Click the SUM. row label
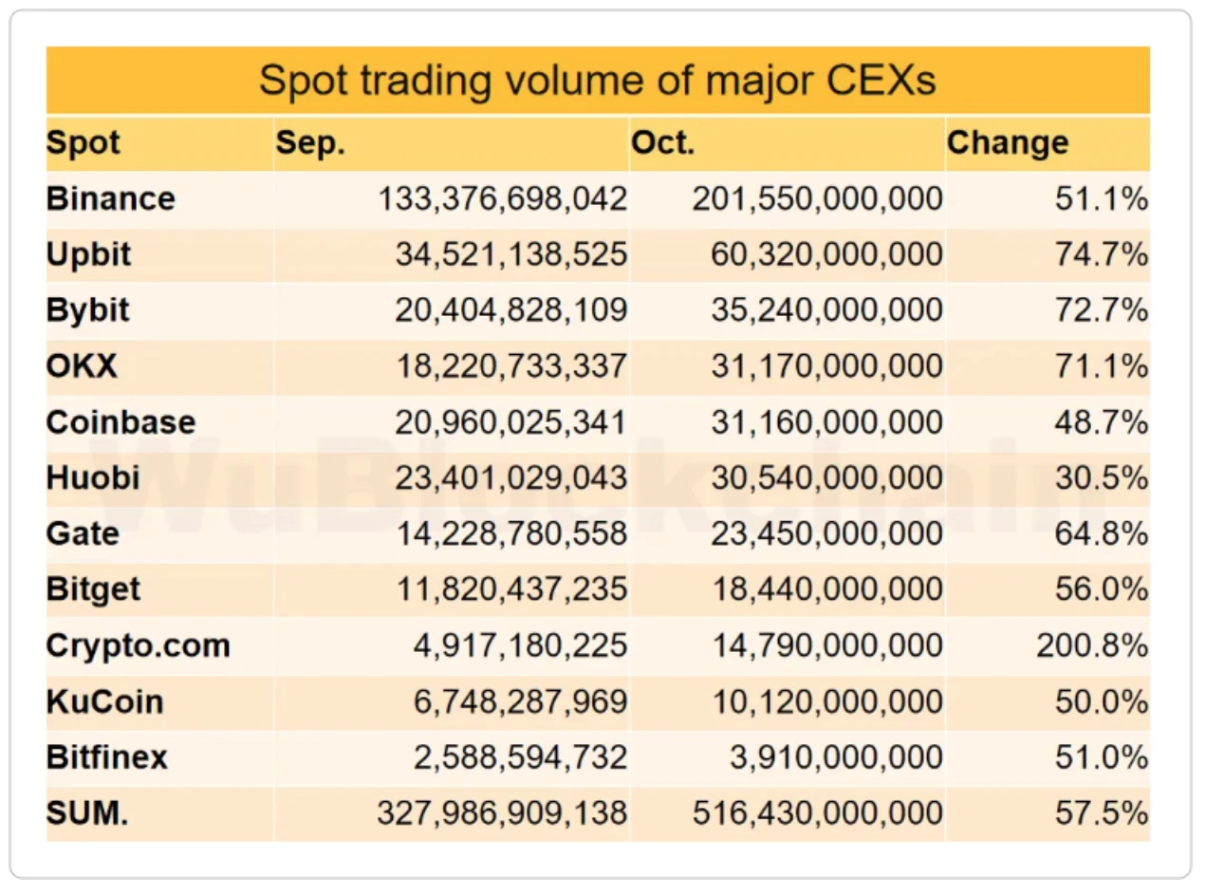This screenshot has height=894, width=1205. point(86,813)
